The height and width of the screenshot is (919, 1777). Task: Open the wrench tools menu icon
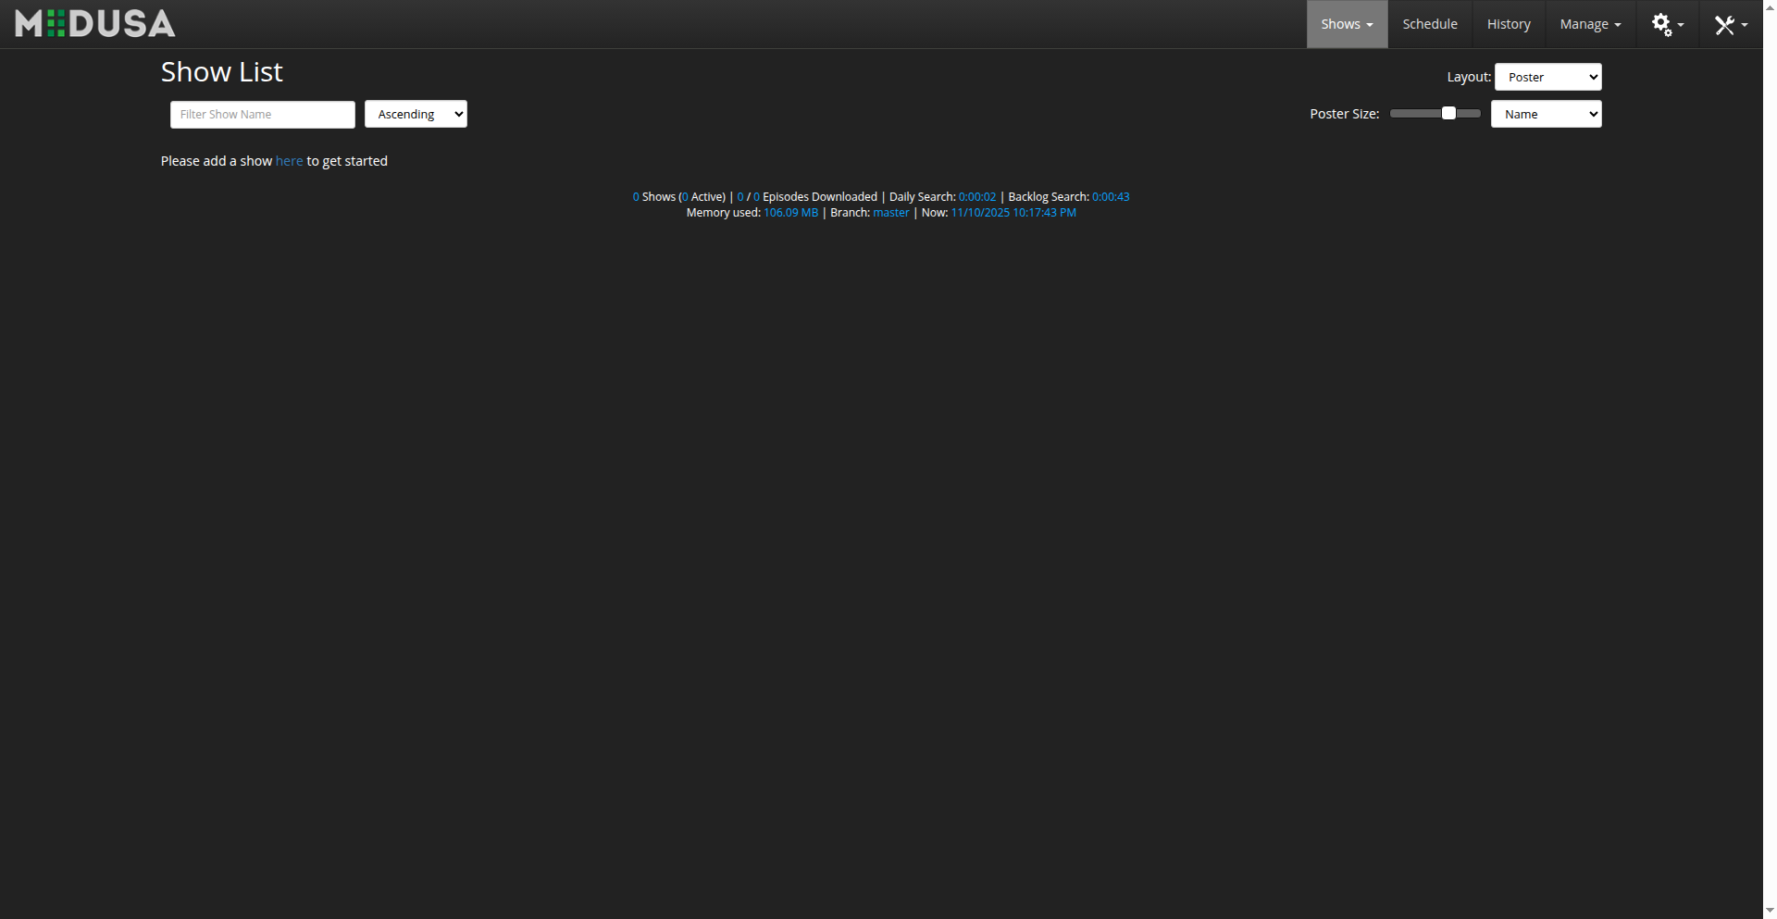(x=1729, y=25)
